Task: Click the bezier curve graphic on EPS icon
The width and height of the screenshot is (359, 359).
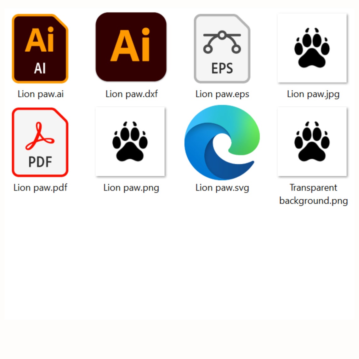Action: pyautogui.click(x=222, y=42)
